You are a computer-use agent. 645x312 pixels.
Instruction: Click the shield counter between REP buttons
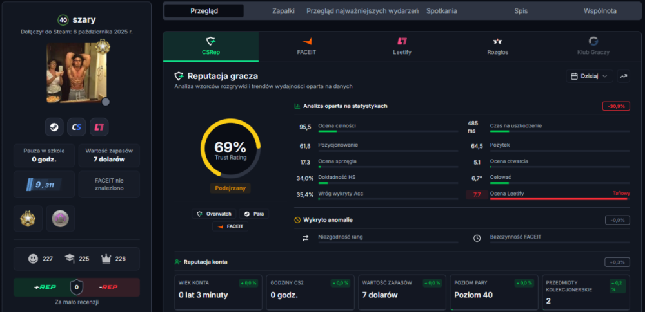[x=77, y=287]
